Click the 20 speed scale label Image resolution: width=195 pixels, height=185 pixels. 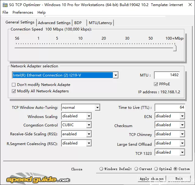tap(104, 38)
